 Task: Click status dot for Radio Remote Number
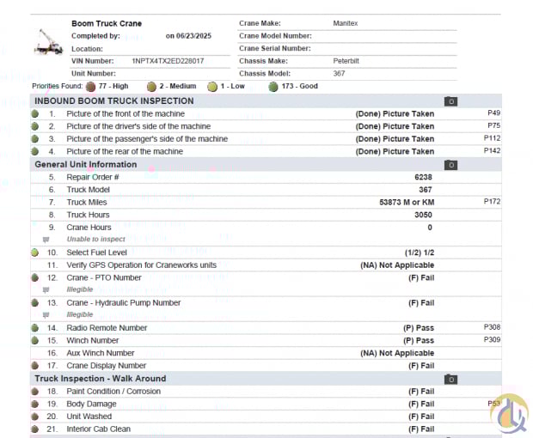point(34,328)
